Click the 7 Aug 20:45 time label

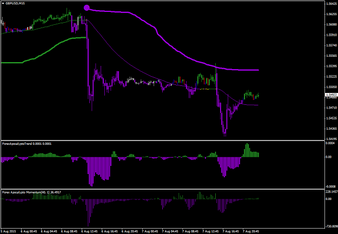point(251,231)
